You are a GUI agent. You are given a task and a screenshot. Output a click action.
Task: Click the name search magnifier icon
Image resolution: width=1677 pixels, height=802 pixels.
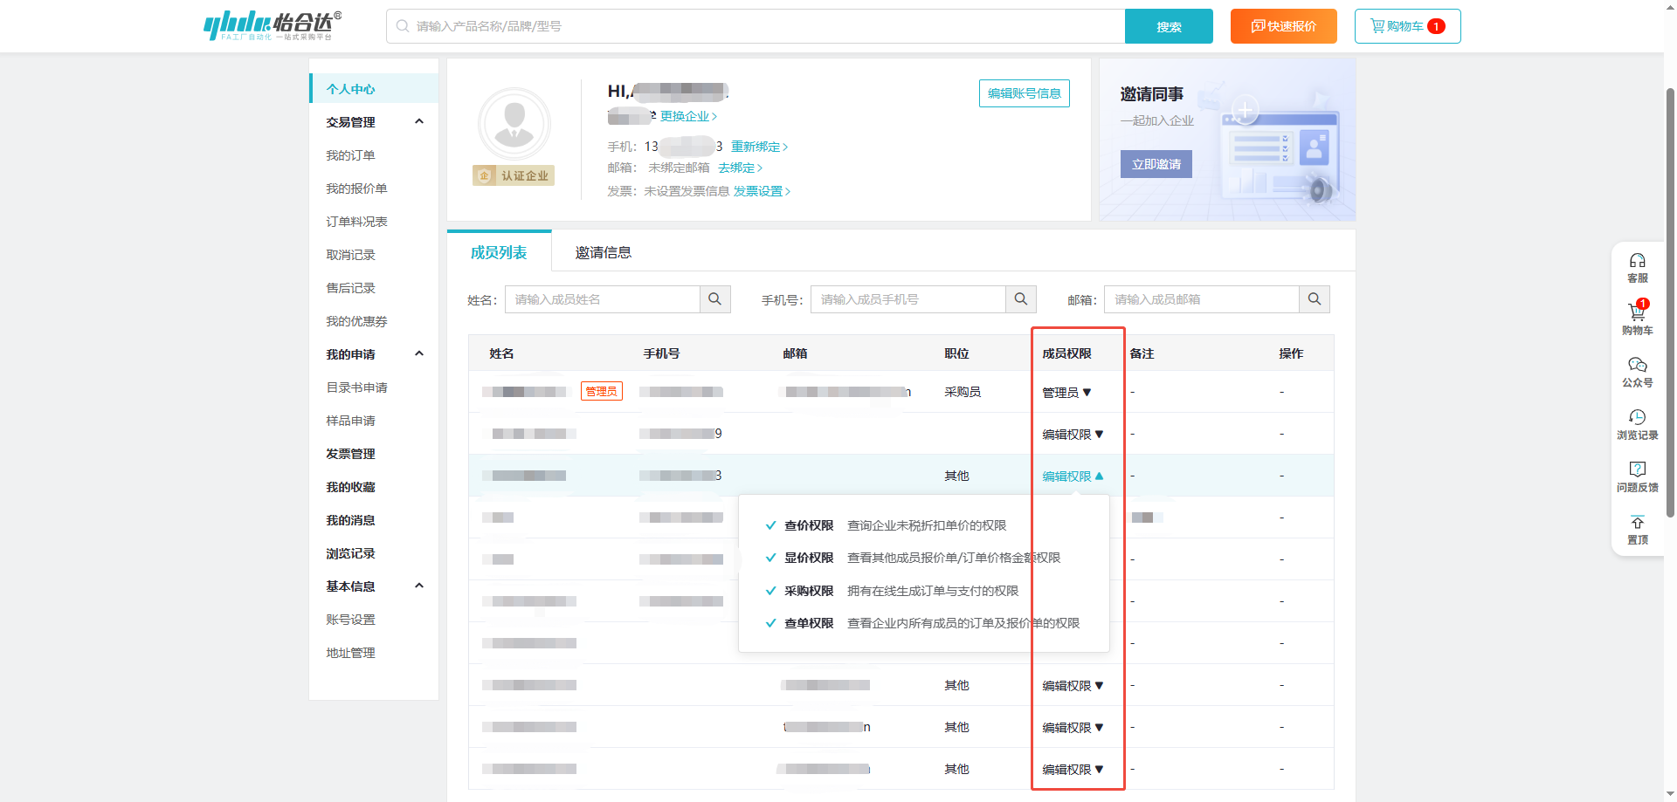pyautogui.click(x=714, y=299)
